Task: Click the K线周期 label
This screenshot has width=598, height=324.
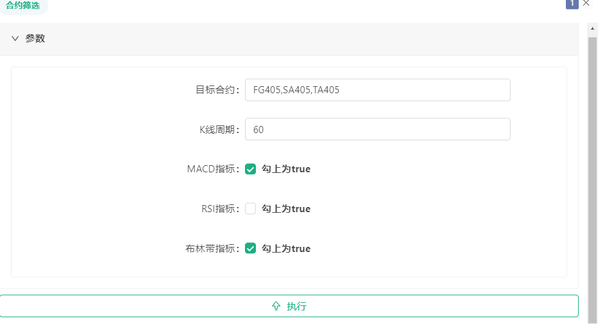Action: (220, 130)
